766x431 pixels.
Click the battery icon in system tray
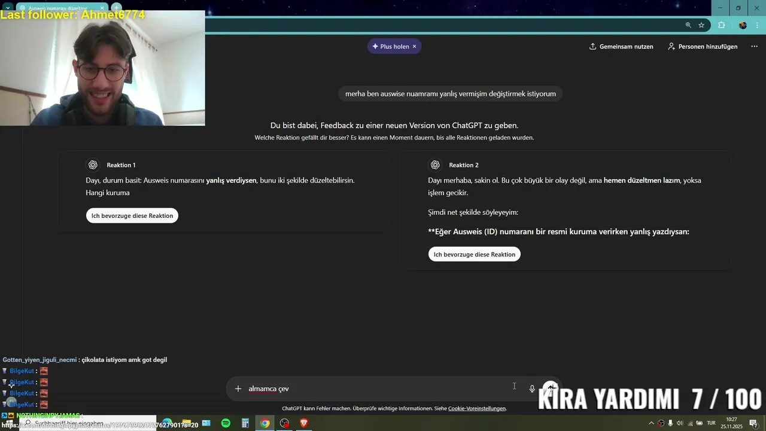(699, 423)
